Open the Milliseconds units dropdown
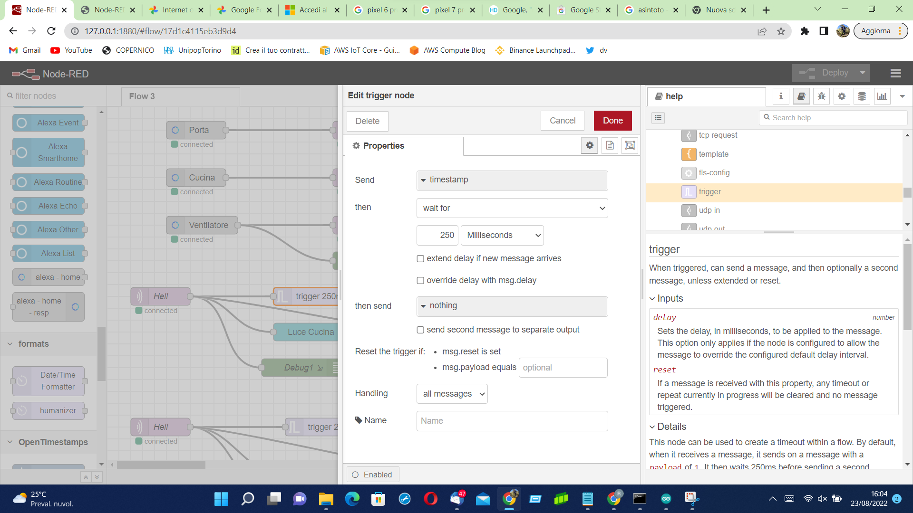 [x=502, y=236]
